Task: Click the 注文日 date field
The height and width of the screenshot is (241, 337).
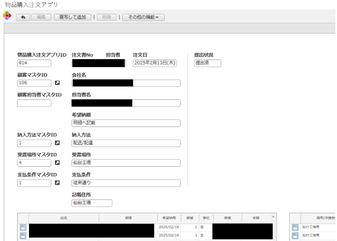Action: [x=155, y=63]
